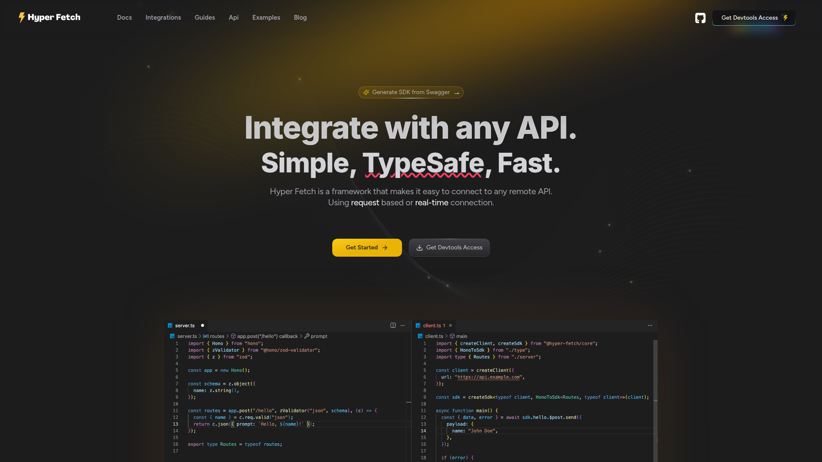Click the Hyper Fetch lightning logo
Screen dimensions: 822x462
click(x=22, y=18)
